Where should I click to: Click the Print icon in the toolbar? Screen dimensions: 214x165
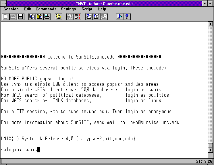point(47,17)
